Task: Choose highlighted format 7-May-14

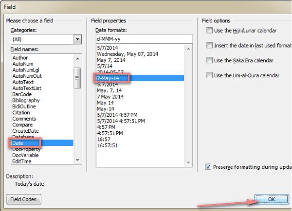Action: (x=141, y=78)
